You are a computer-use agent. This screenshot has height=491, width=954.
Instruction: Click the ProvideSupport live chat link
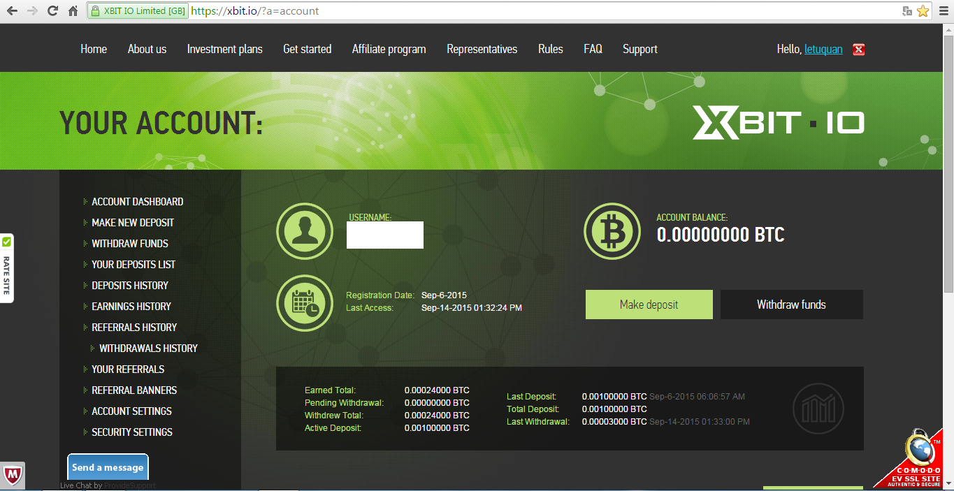(129, 485)
